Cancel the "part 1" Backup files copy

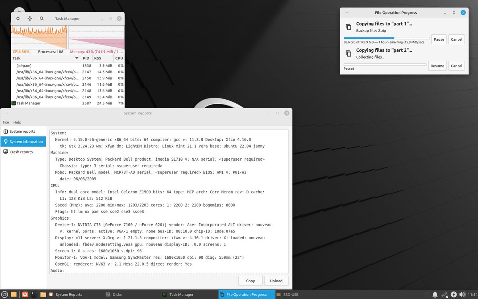tap(456, 39)
